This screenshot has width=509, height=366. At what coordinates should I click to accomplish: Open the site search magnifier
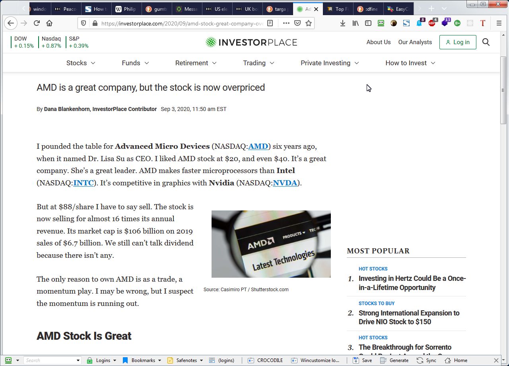tap(486, 42)
